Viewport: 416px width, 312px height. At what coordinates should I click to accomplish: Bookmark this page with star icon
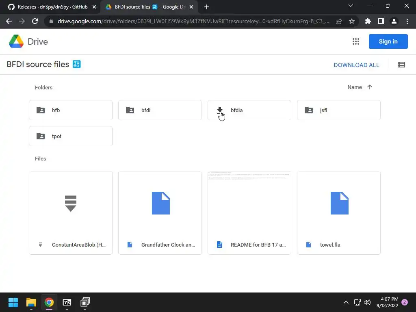point(352,21)
